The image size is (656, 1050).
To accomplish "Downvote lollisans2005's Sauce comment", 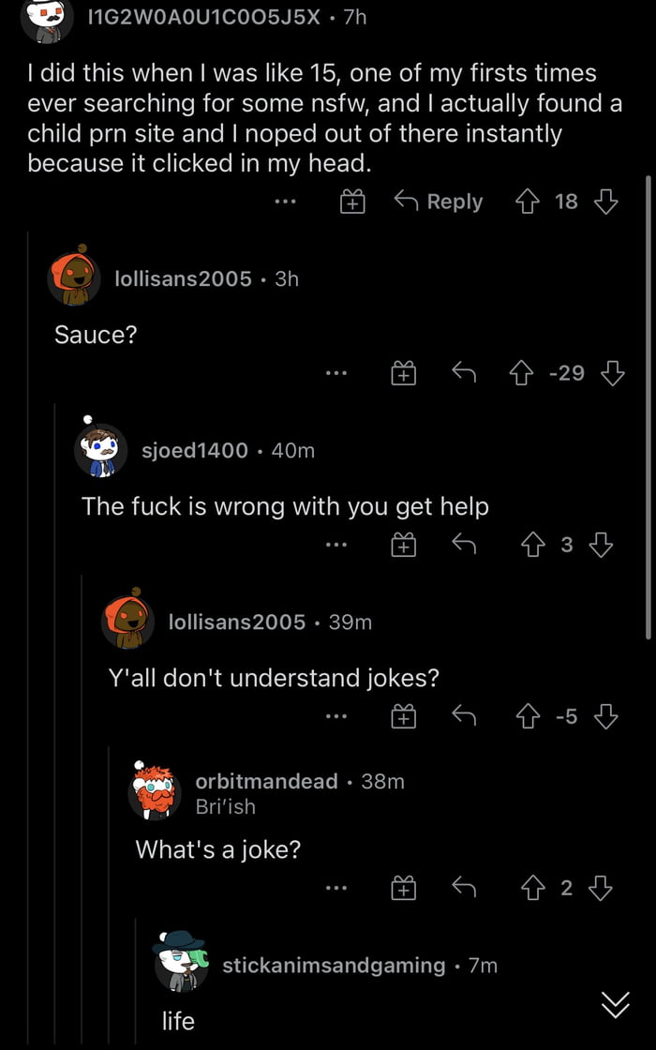I will [614, 373].
